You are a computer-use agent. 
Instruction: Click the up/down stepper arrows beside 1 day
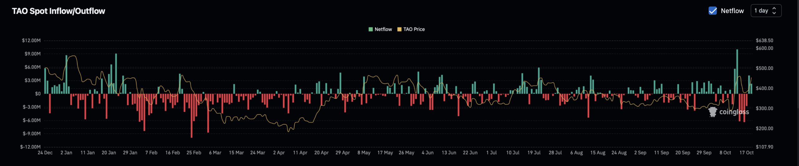774,11
